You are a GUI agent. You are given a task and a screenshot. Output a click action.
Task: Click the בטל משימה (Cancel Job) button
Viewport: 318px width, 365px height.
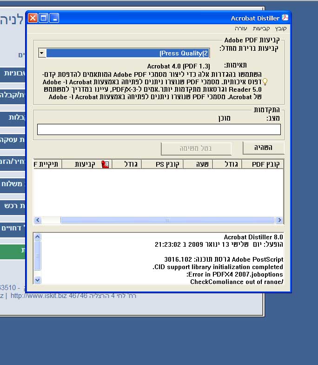click(x=196, y=149)
